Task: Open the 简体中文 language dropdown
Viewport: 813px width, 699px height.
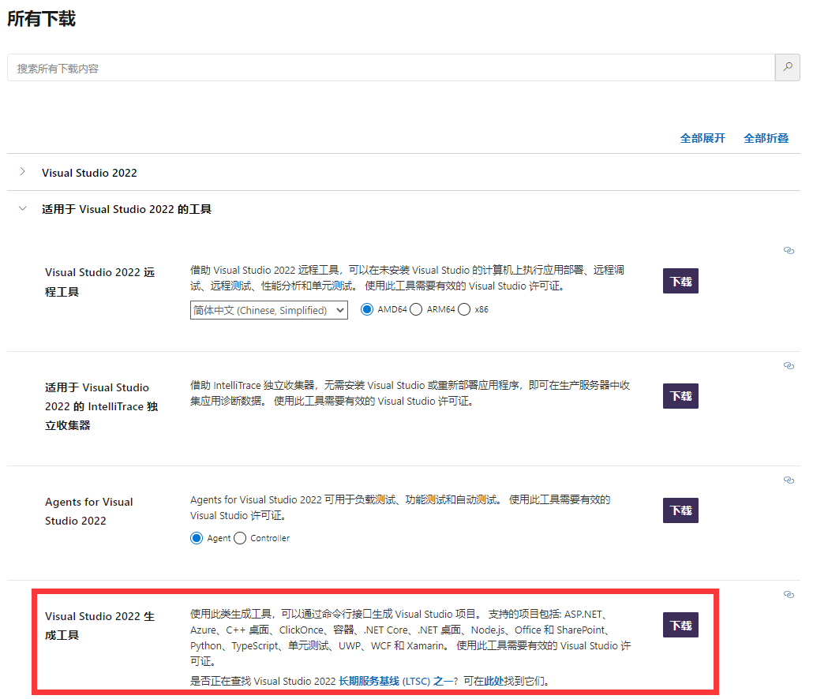Action: tap(268, 310)
